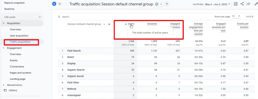Customize the report with the pencil icon

click(x=256, y=4)
